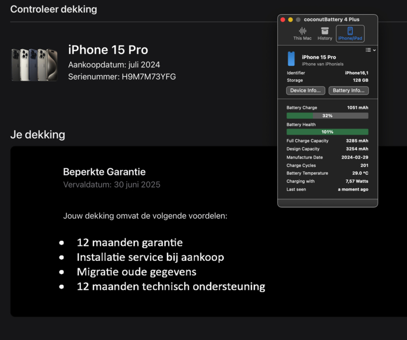Image resolution: width=407 pixels, height=340 pixels.
Task: Minimize the coconutBattery window
Action: 290,20
